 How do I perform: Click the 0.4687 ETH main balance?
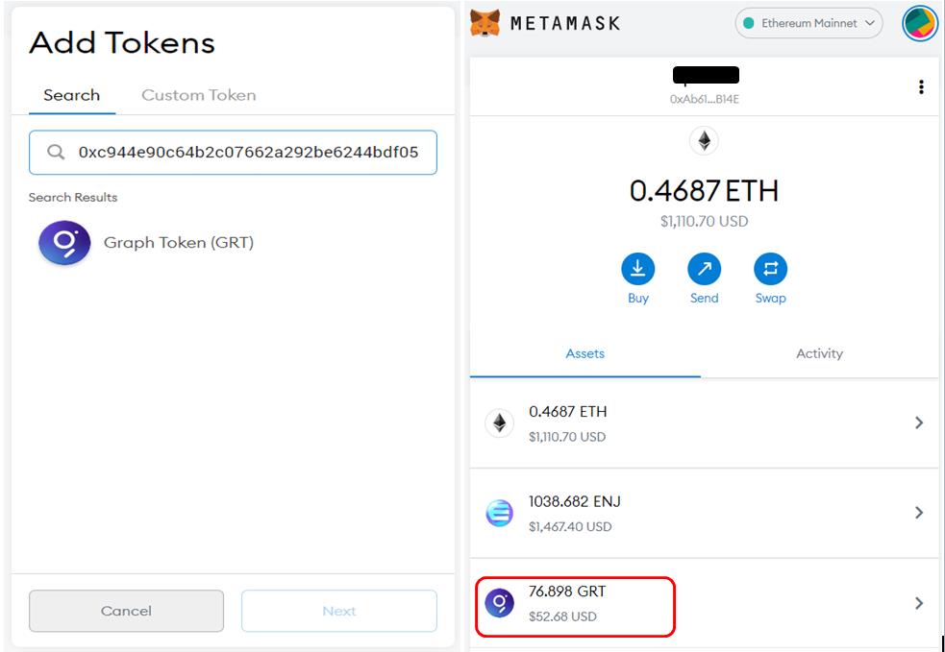(704, 191)
